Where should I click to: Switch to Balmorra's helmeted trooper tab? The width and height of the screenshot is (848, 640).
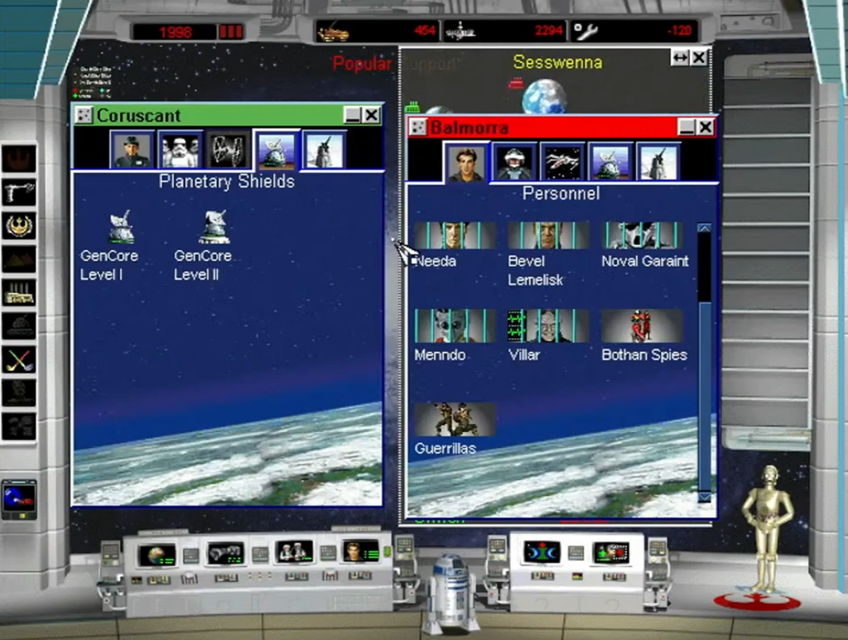point(514,162)
